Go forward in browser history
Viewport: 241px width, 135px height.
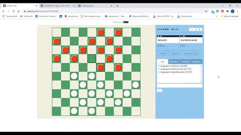tap(8, 11)
